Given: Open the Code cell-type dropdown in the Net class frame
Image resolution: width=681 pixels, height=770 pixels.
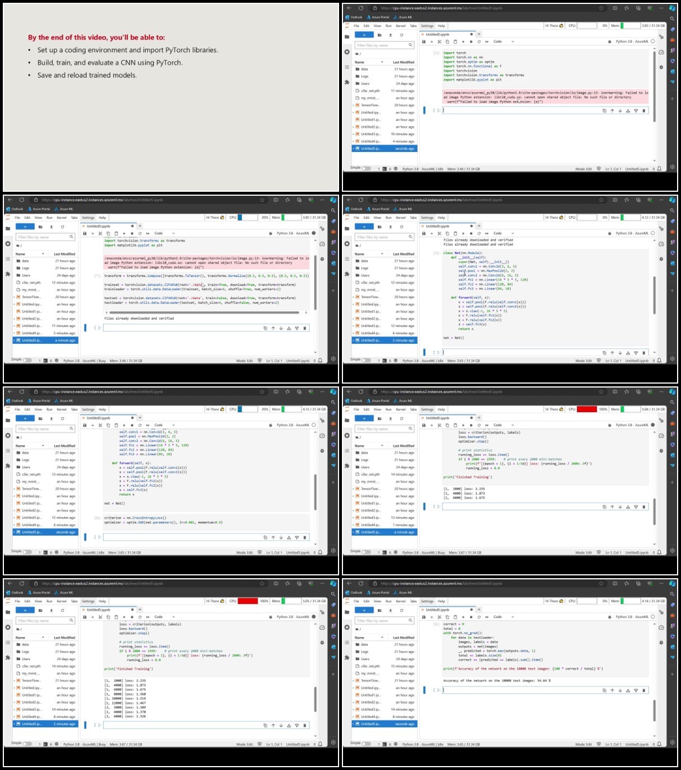Looking at the screenshot, I should coord(504,233).
